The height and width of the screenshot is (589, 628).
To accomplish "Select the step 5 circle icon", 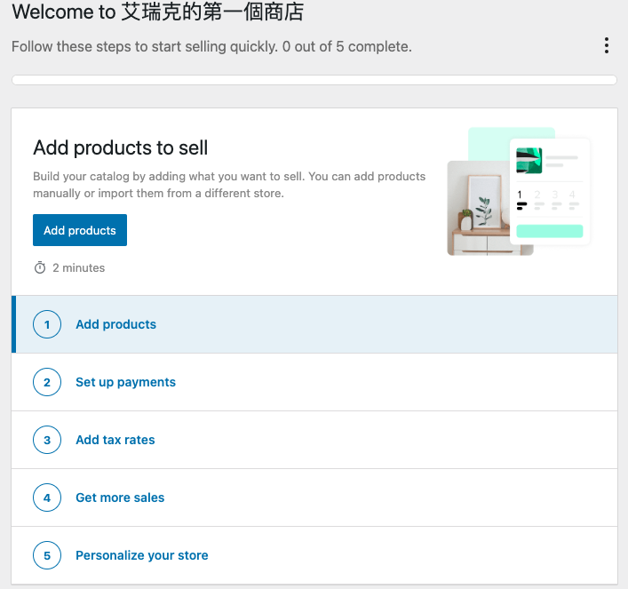I will [47, 555].
